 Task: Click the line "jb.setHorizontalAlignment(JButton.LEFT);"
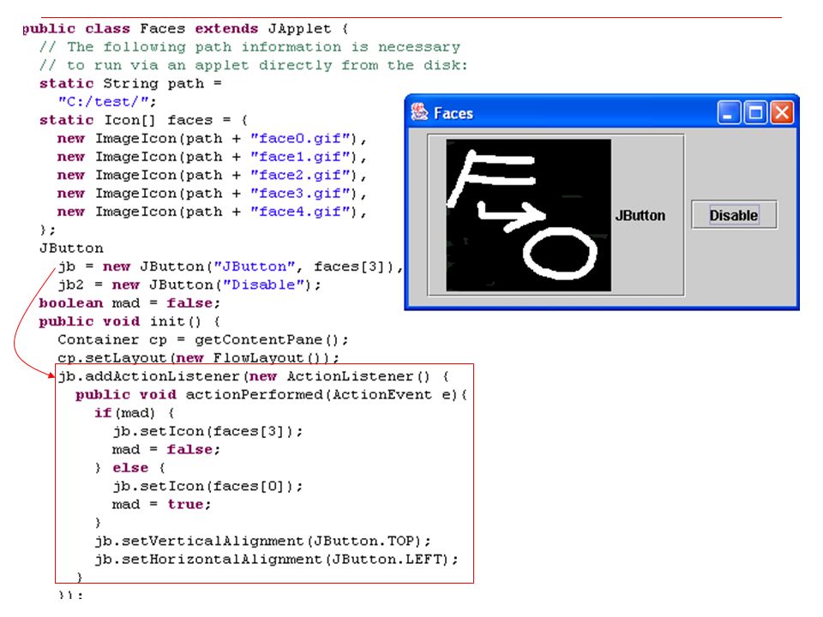tap(277, 560)
